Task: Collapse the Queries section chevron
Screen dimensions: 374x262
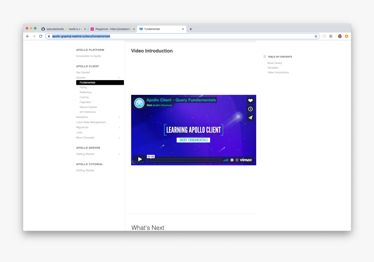Action: (119, 77)
